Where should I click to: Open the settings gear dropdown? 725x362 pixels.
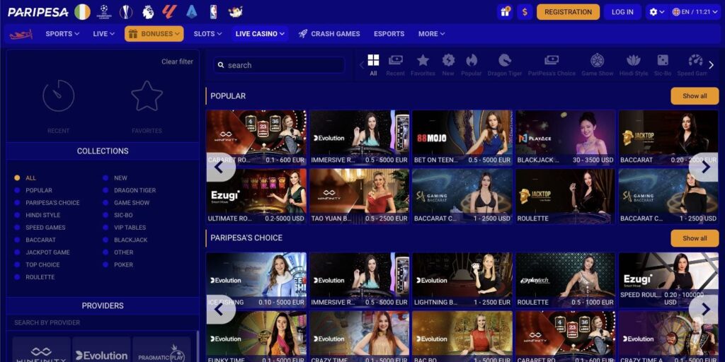point(656,12)
